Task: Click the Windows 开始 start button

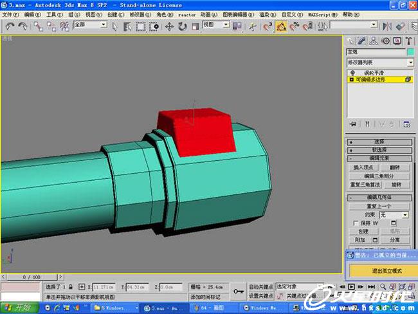Action: tap(19, 308)
